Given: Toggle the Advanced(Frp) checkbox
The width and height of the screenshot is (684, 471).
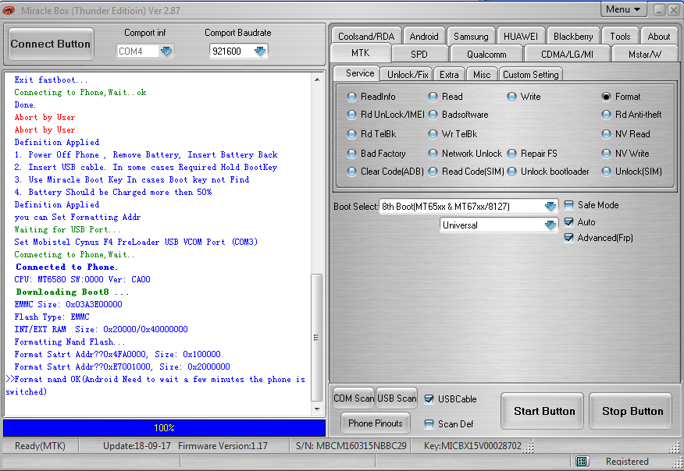Looking at the screenshot, I should coord(569,238).
